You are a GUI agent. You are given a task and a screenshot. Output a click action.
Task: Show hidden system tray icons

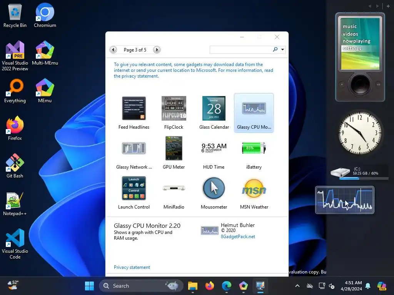coord(297,286)
